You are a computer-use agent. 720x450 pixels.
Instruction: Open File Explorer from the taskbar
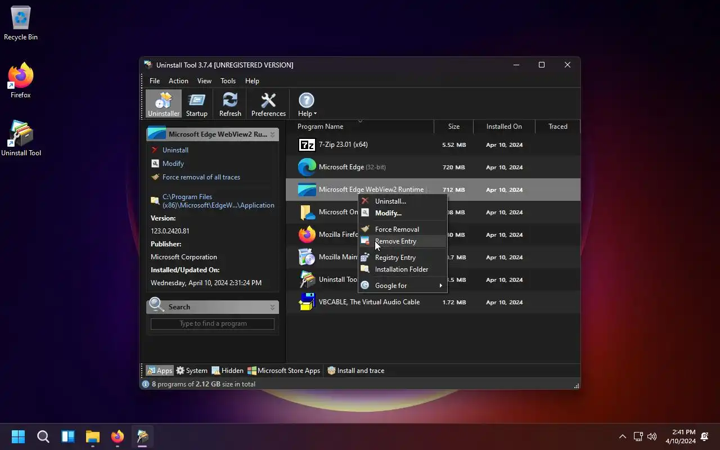point(93,436)
